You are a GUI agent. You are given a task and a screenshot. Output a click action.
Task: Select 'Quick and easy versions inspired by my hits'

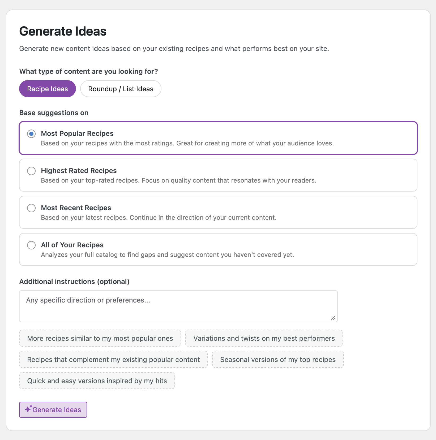[x=97, y=381]
